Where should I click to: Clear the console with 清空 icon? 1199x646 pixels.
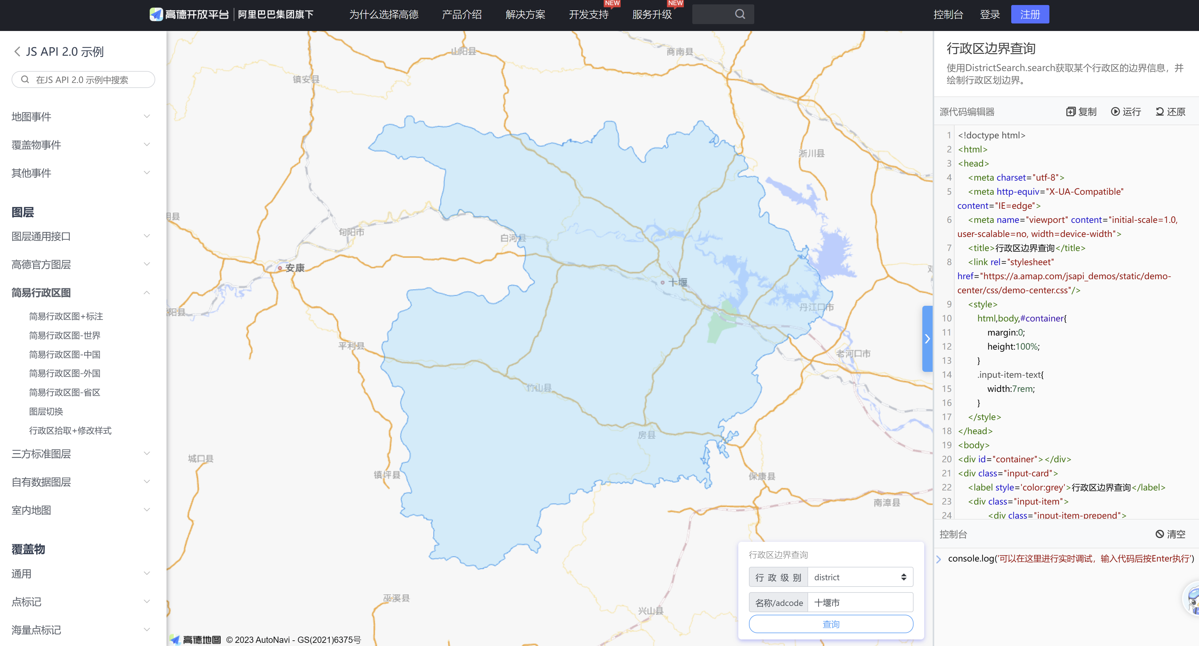point(1160,534)
